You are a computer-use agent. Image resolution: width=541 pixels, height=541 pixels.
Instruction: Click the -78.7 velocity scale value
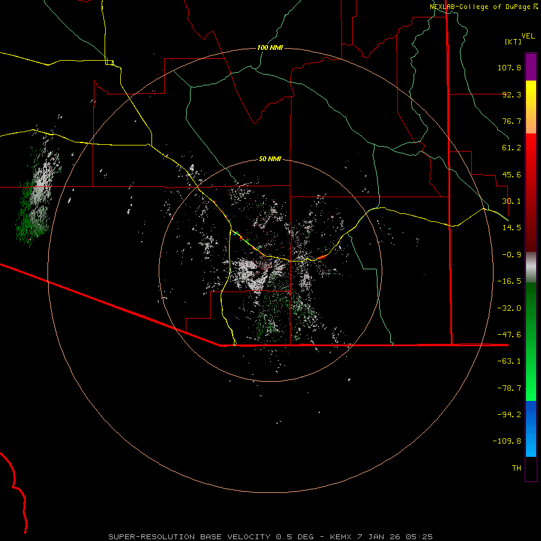click(x=509, y=388)
